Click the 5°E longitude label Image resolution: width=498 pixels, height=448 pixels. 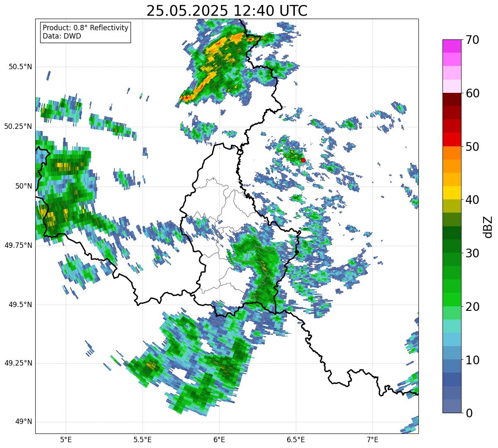pos(66,440)
